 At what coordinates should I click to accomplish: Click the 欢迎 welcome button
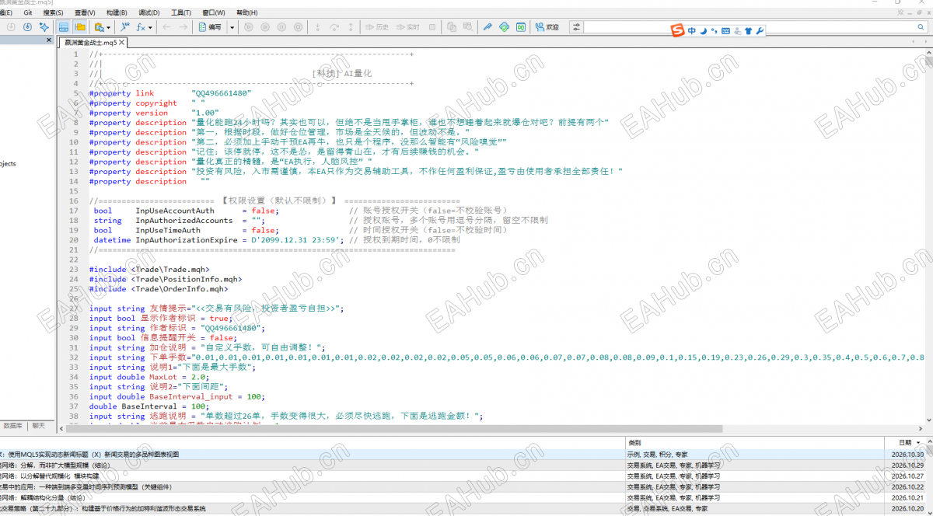pyautogui.click(x=547, y=27)
